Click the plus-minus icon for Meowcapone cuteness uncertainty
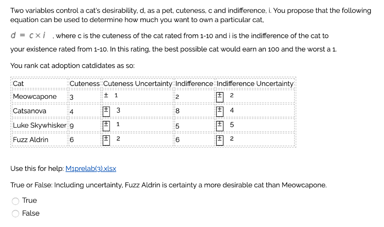This screenshot has height=227, width=384. (106, 95)
